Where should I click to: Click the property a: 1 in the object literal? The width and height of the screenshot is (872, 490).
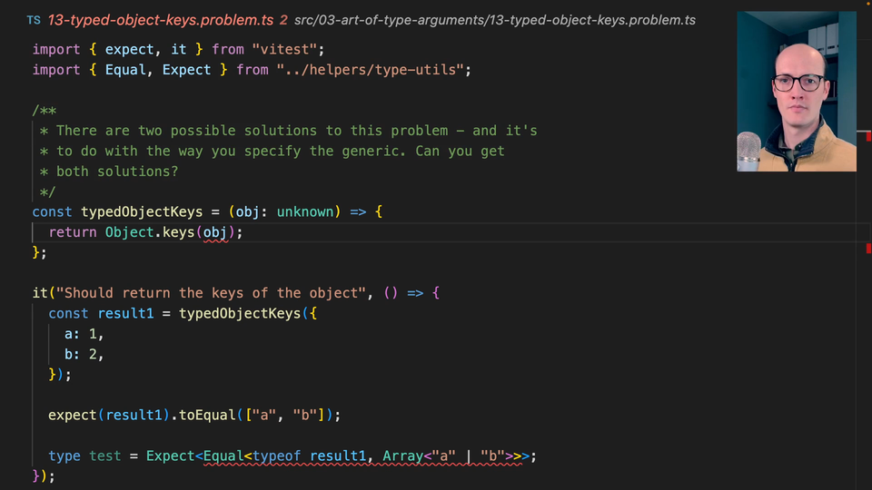(84, 334)
